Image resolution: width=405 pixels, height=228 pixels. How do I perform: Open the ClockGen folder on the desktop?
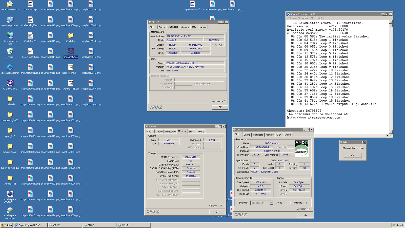pyautogui.click(x=71, y=36)
